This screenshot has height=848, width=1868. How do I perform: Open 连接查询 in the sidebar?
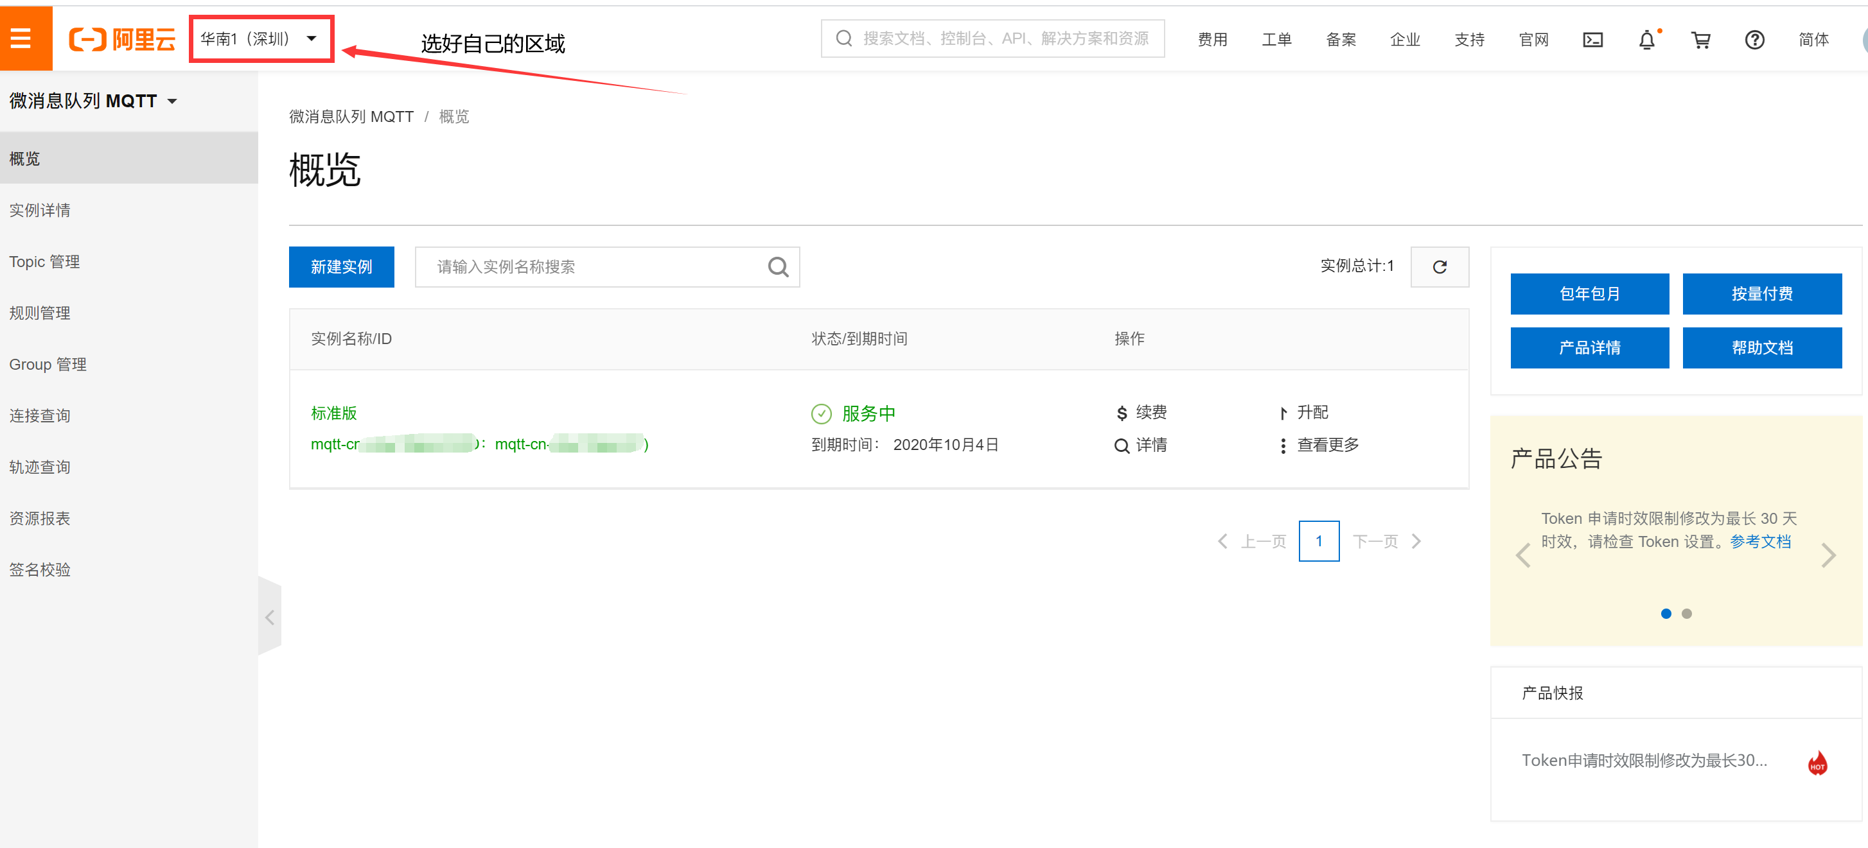pyautogui.click(x=129, y=415)
